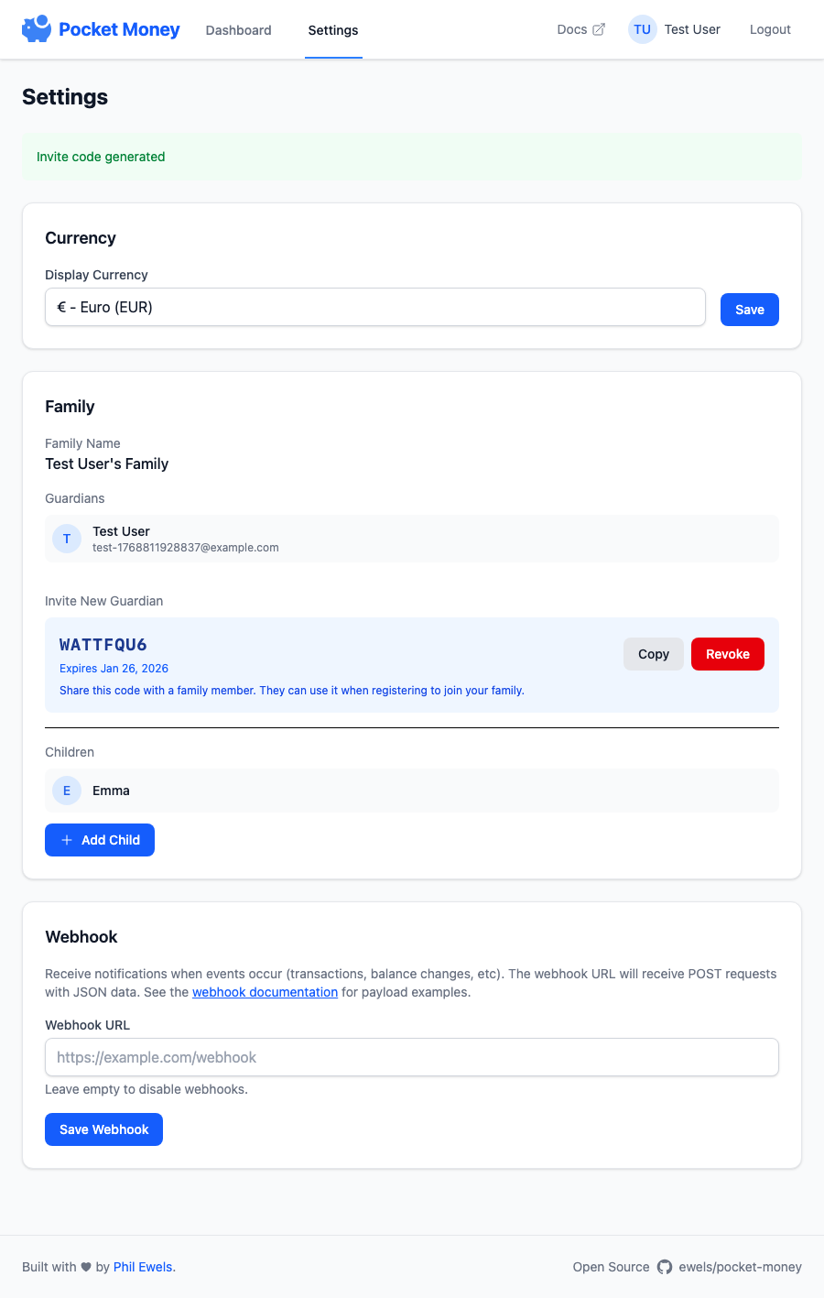This screenshot has width=824, height=1298.
Task: Click the TU user avatar
Action: [x=642, y=29]
